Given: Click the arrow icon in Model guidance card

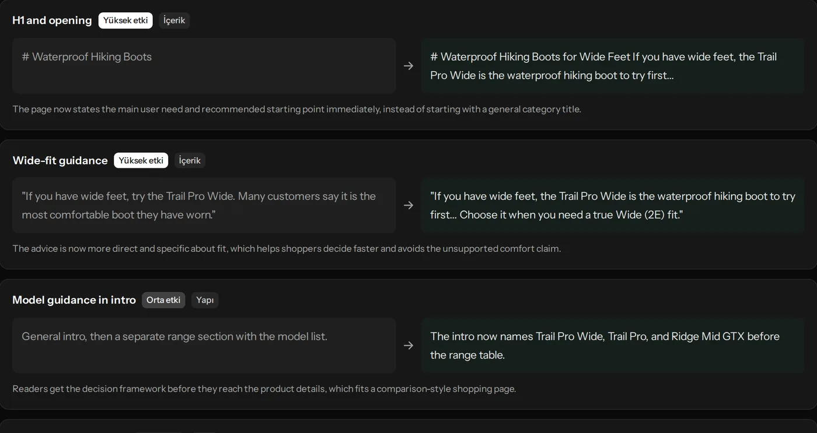Looking at the screenshot, I should tap(408, 346).
